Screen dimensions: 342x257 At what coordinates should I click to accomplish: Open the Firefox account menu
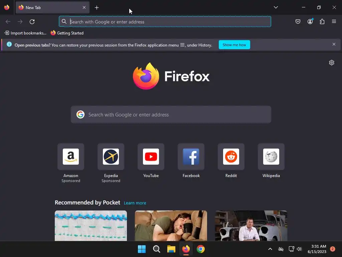coord(310,21)
